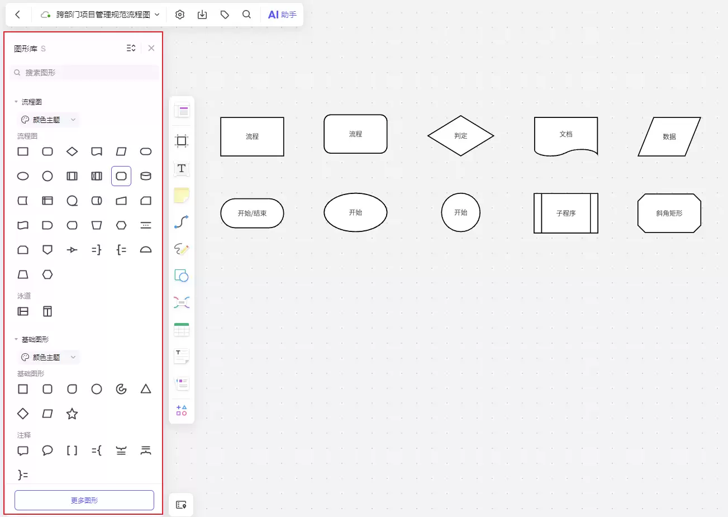Select the internal storage shape
The width and height of the screenshot is (728, 517).
tap(47, 201)
